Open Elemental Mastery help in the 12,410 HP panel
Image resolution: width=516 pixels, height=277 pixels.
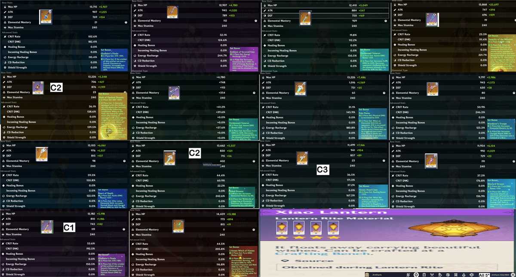pyautogui.click(x=386, y=21)
